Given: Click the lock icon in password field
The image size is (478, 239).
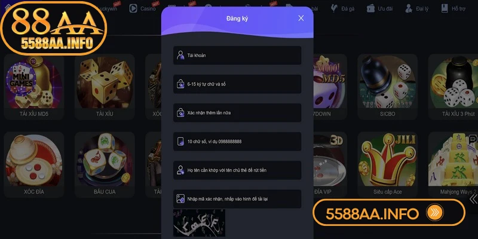Looking at the screenshot, I should click(x=180, y=84).
